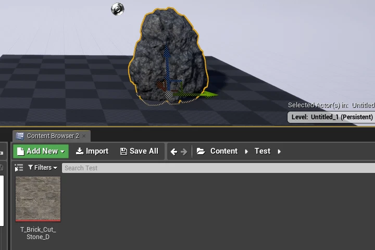Open the Add New asset menu
Image resolution: width=375 pixels, height=250 pixels.
pyautogui.click(x=41, y=151)
